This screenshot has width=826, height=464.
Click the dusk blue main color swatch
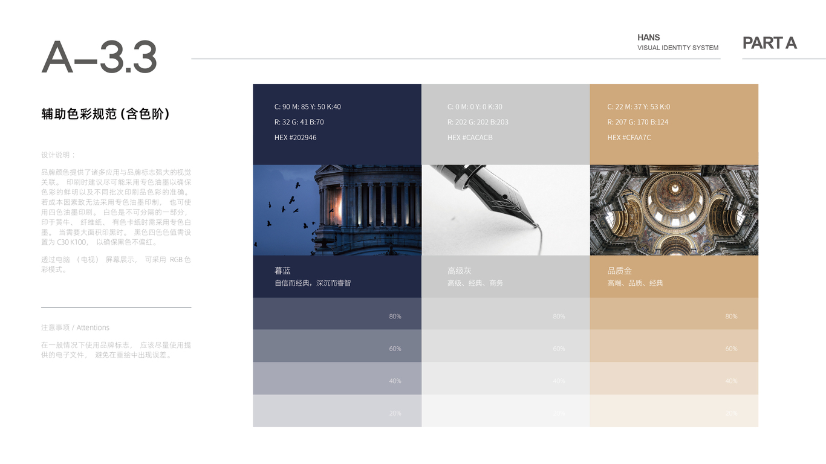tap(337, 124)
